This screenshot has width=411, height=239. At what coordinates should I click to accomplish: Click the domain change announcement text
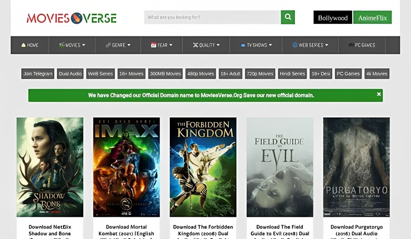tap(201, 95)
